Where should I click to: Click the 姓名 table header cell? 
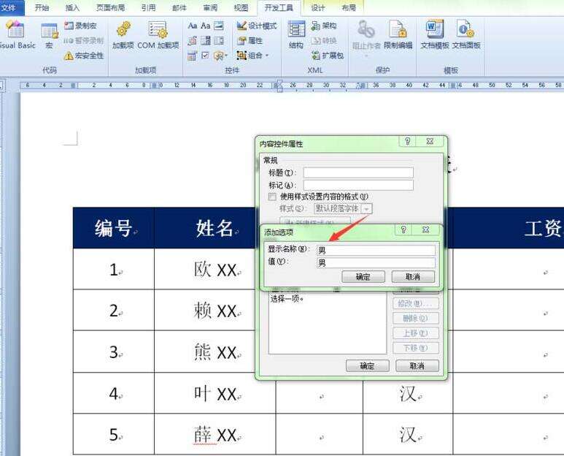215,228
